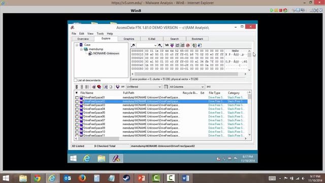Collapse the memdump tree node
This screenshot has height=183, width=325.
point(81,49)
